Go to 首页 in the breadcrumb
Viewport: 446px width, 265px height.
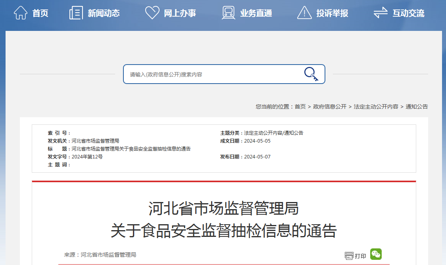coord(300,107)
